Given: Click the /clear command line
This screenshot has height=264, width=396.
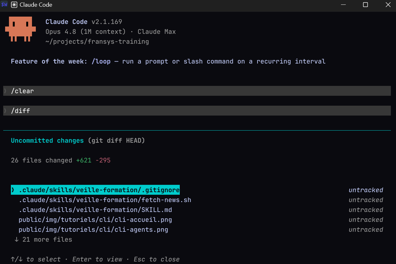Looking at the screenshot, I should tap(197, 91).
